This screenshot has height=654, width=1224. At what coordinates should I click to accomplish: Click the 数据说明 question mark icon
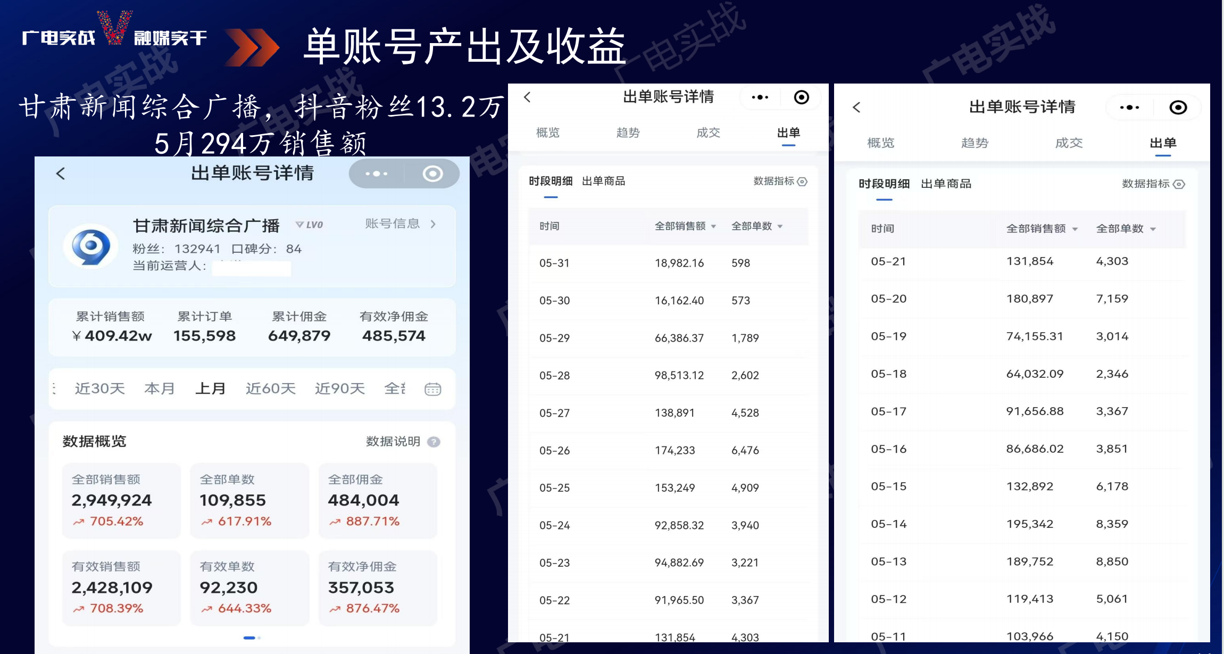434,442
